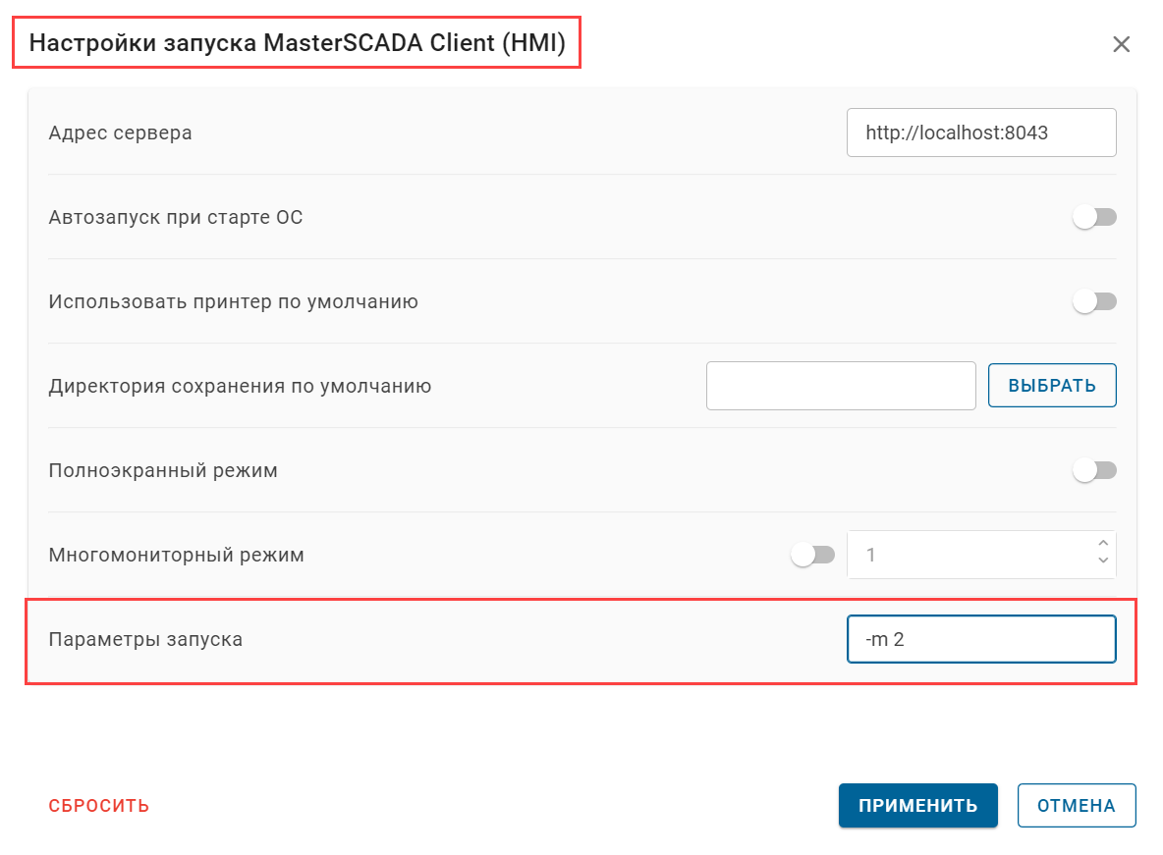Click the Многомониторный режим label text
The height and width of the screenshot is (855, 1163).
tap(176, 555)
